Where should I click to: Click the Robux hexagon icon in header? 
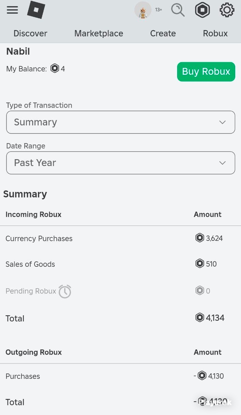click(202, 10)
